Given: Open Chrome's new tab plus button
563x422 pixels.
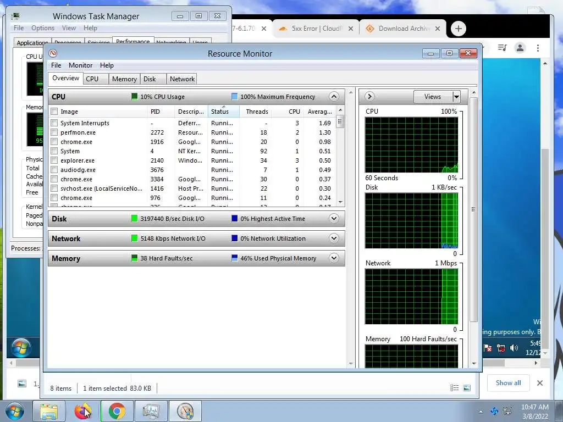Looking at the screenshot, I should pos(458,29).
